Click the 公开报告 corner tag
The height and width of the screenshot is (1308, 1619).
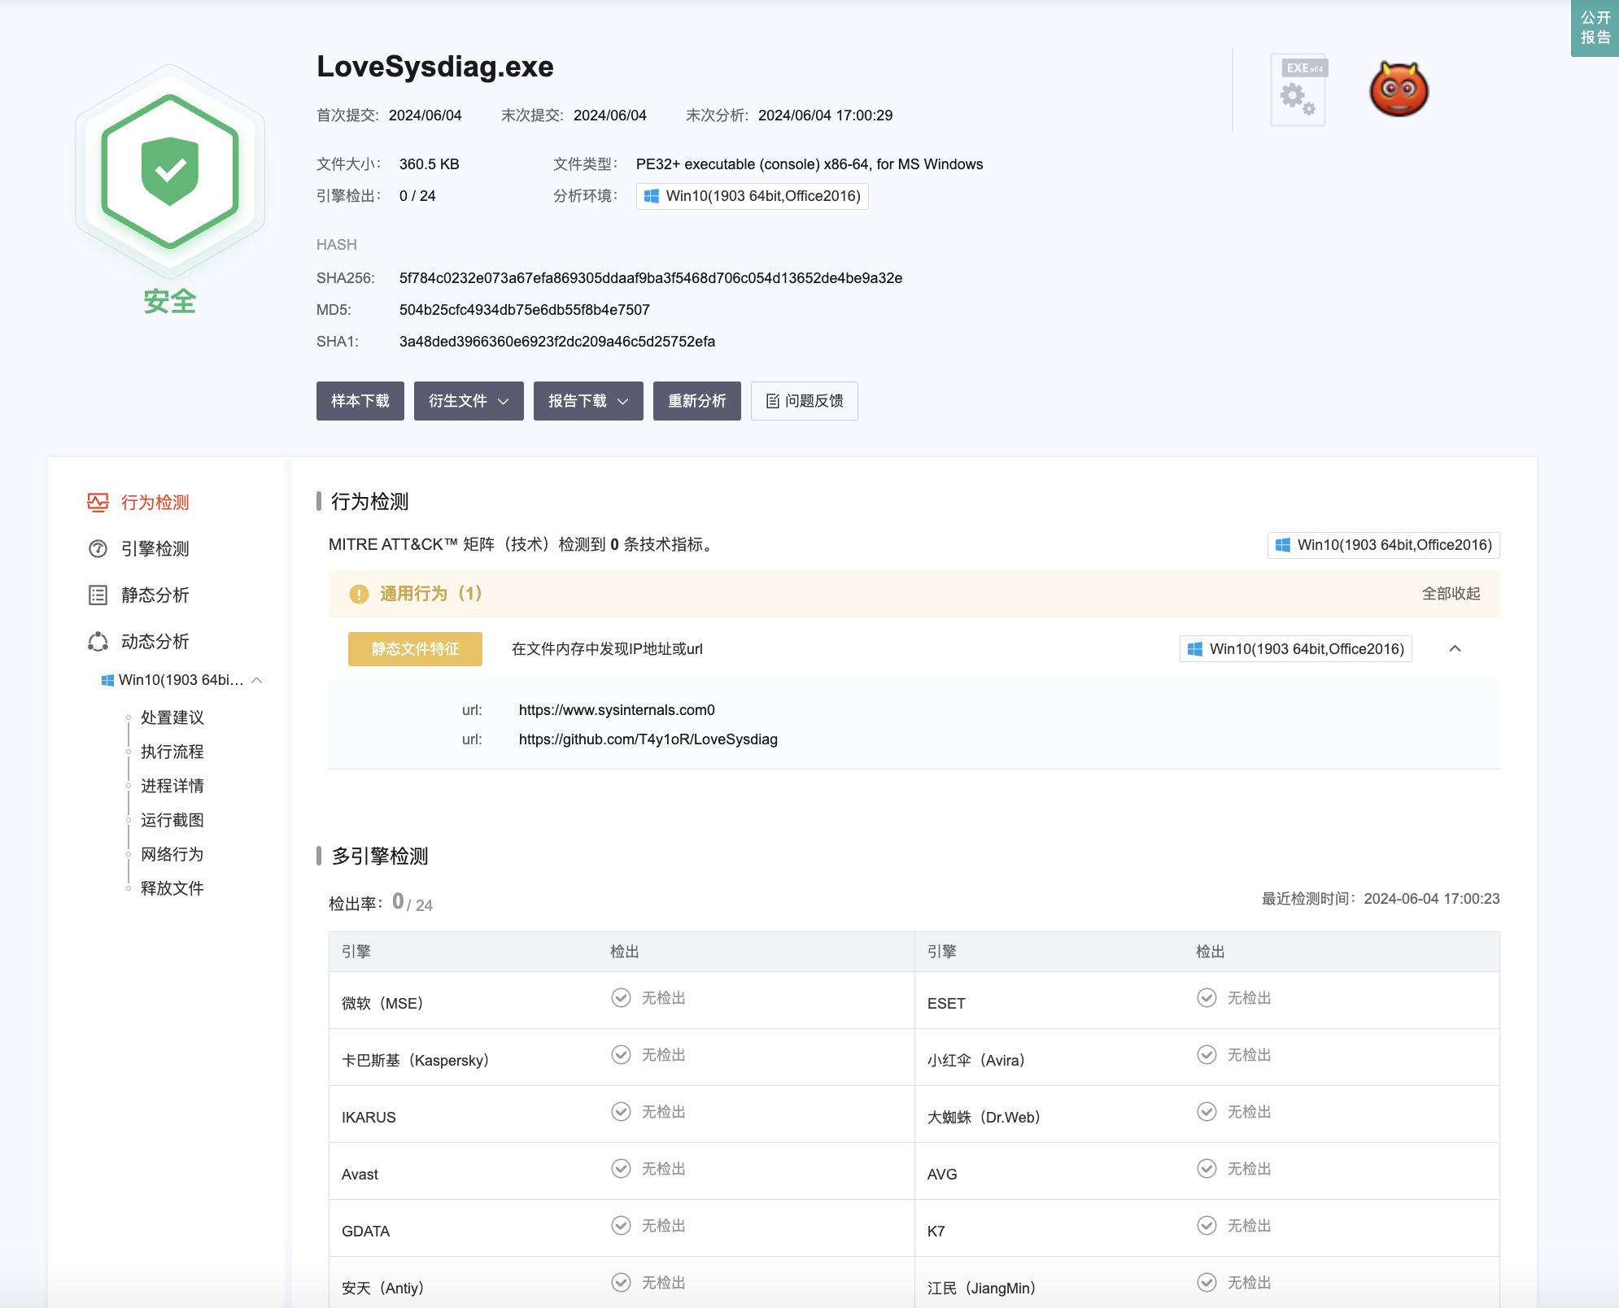tap(1595, 28)
